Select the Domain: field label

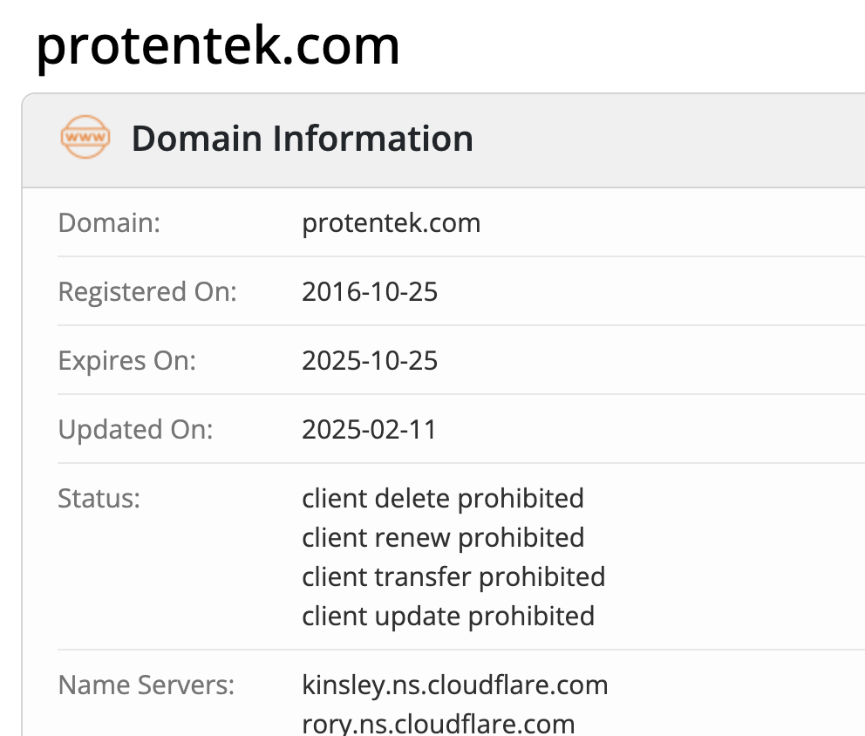[109, 223]
